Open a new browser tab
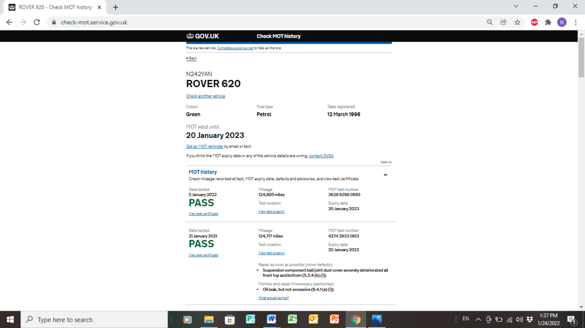Viewport: 585px width, 328px height. tap(116, 7)
